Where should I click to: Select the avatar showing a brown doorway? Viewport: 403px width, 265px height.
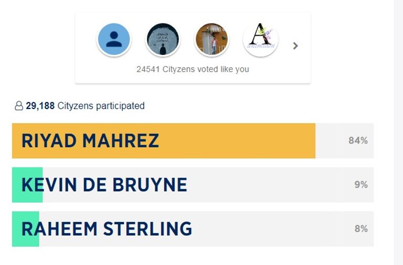click(x=211, y=40)
